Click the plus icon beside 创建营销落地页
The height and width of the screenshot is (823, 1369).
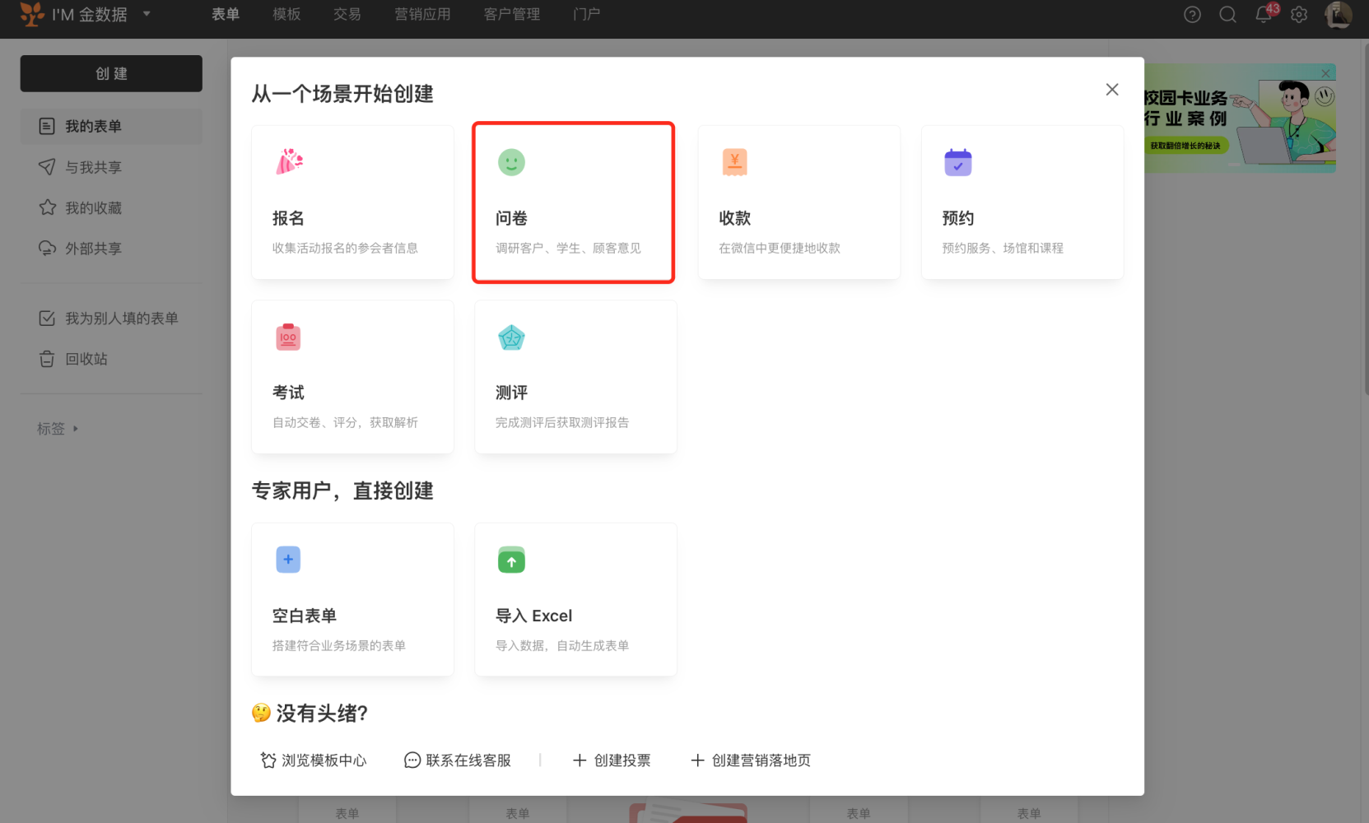pos(697,760)
